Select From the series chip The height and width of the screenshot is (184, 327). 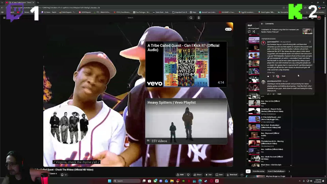coord(259,171)
